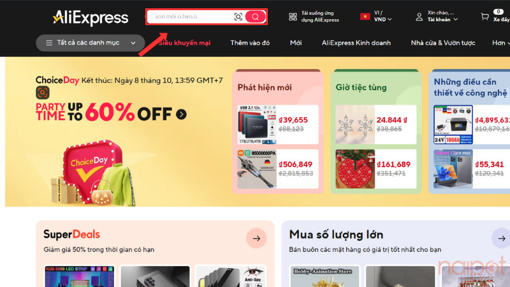This screenshot has width=510, height=287.
Task: Open the snowflake earrings product thumbnail
Action: 355,124
